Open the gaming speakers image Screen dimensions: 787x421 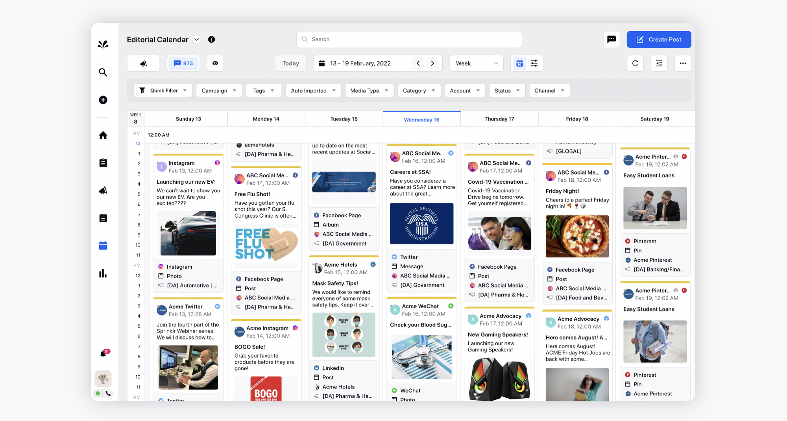click(499, 379)
